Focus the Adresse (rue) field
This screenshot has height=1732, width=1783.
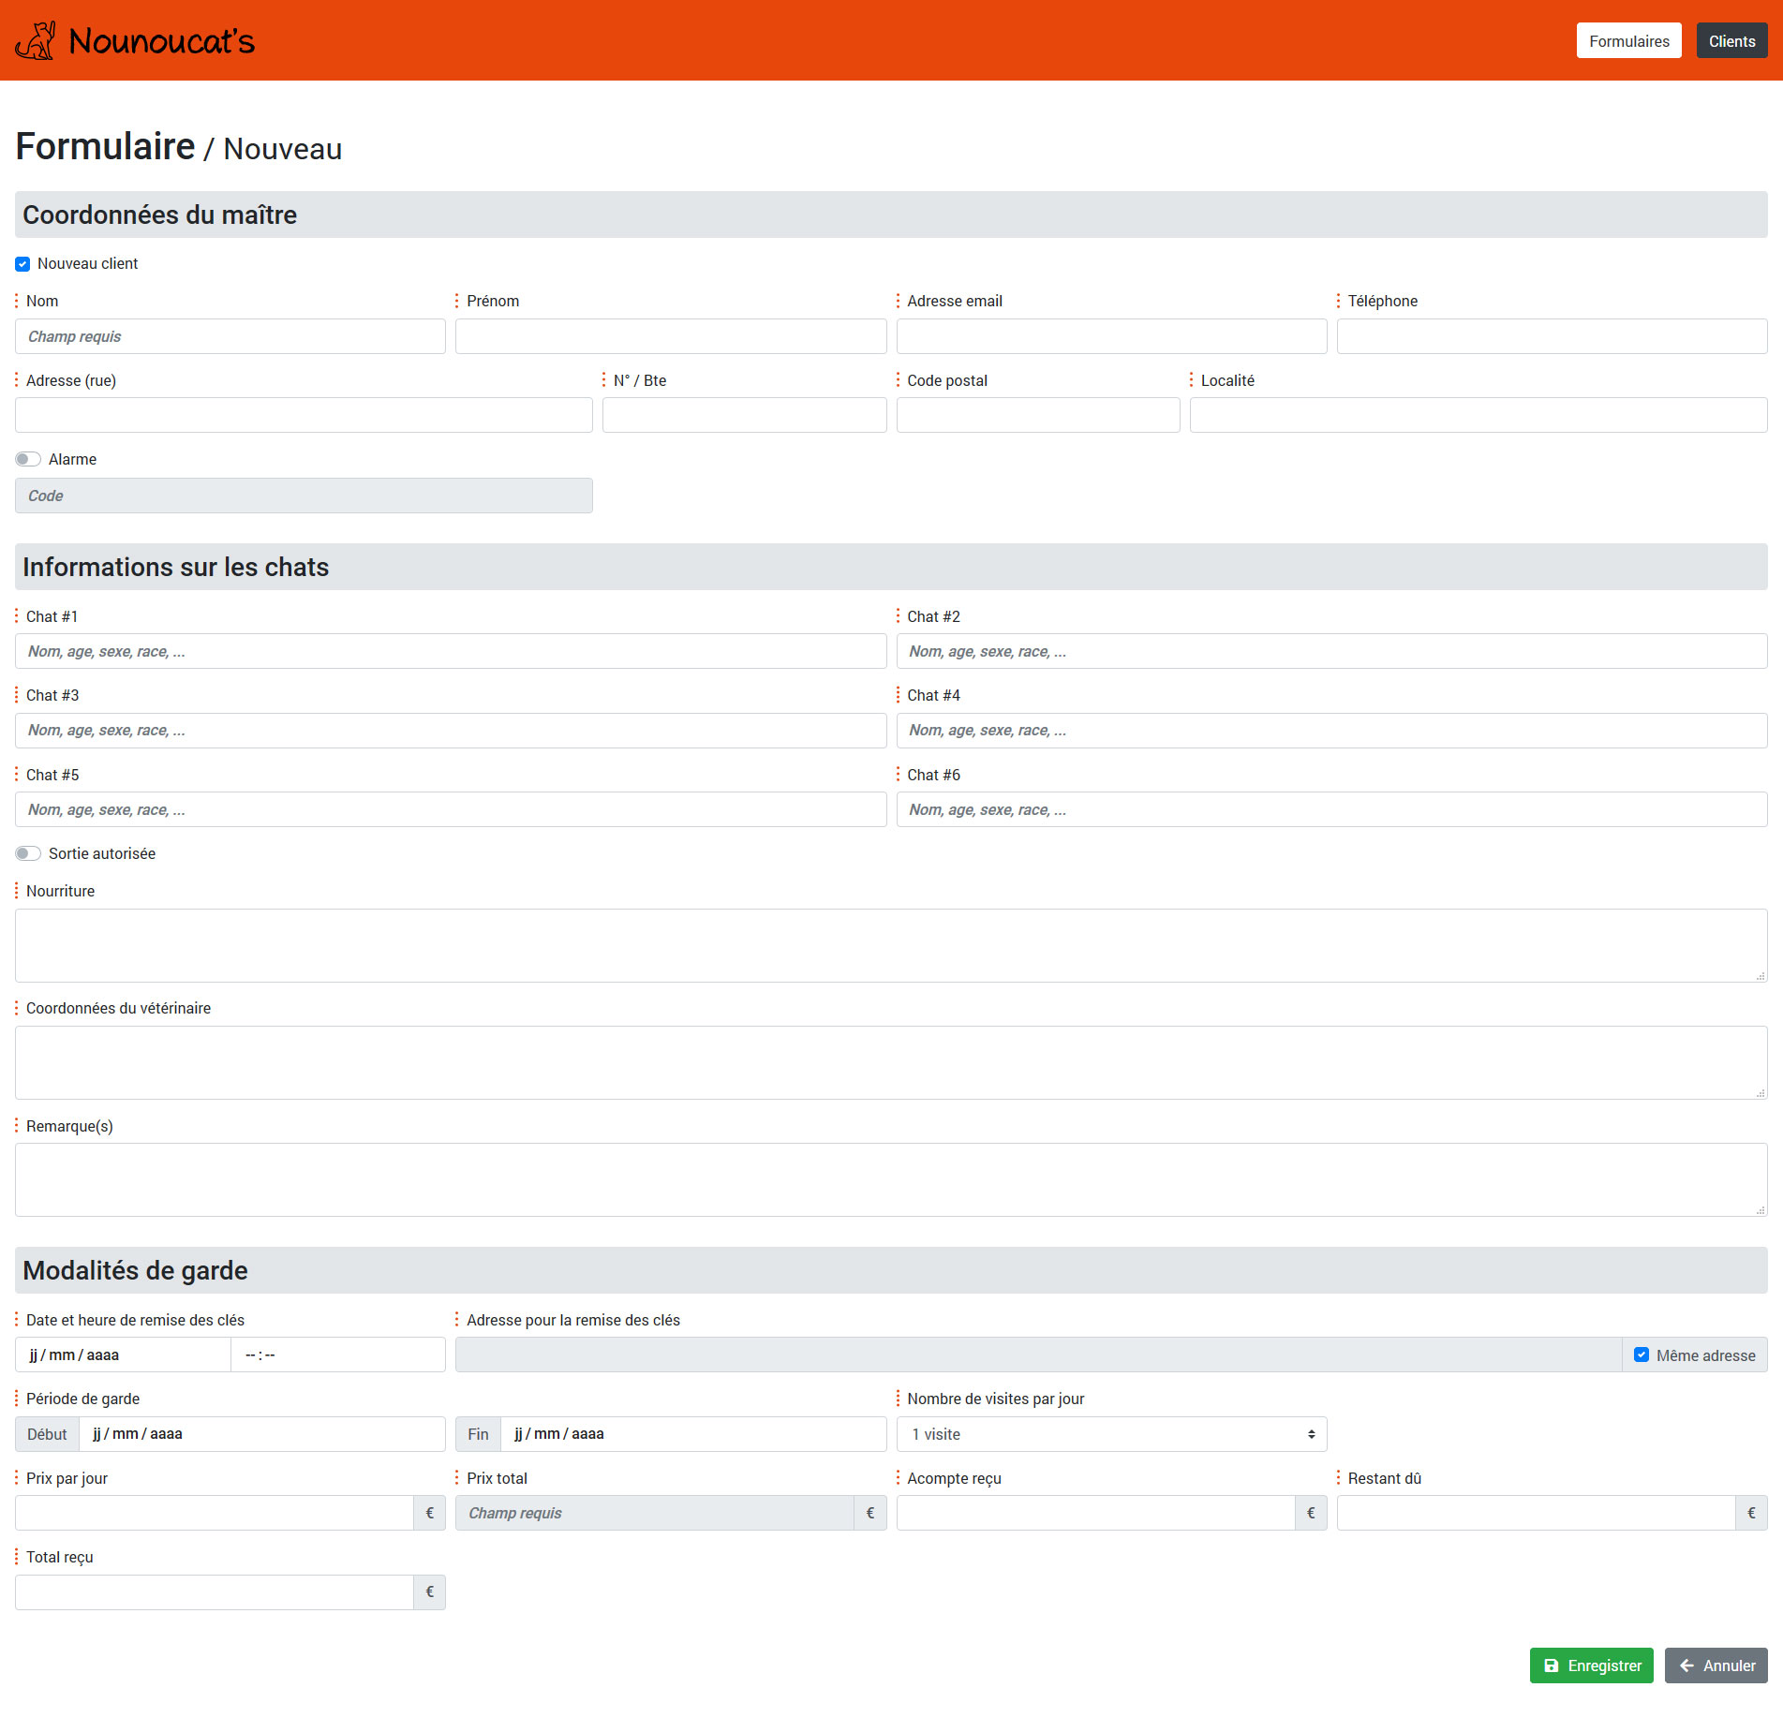(304, 415)
